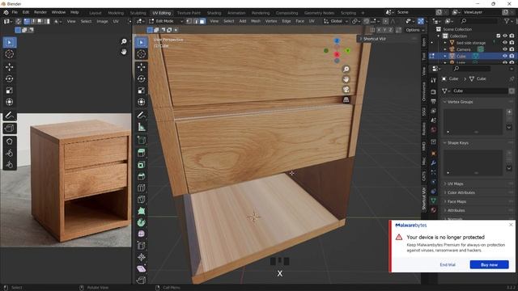Viewport: 518px width, 291px height.
Task: Expand the UV Maps panel
Action: [455, 183]
